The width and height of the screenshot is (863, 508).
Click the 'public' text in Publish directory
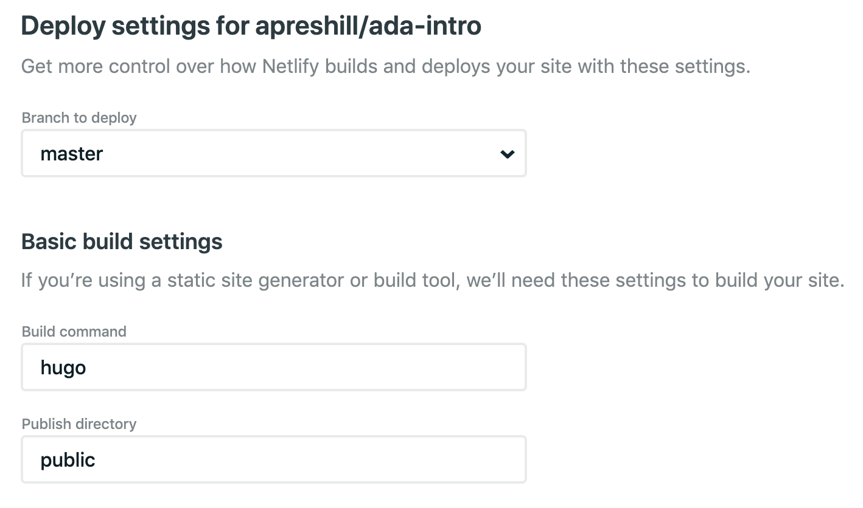coord(68,460)
